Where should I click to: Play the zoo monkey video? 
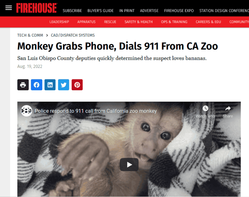coord(129,165)
